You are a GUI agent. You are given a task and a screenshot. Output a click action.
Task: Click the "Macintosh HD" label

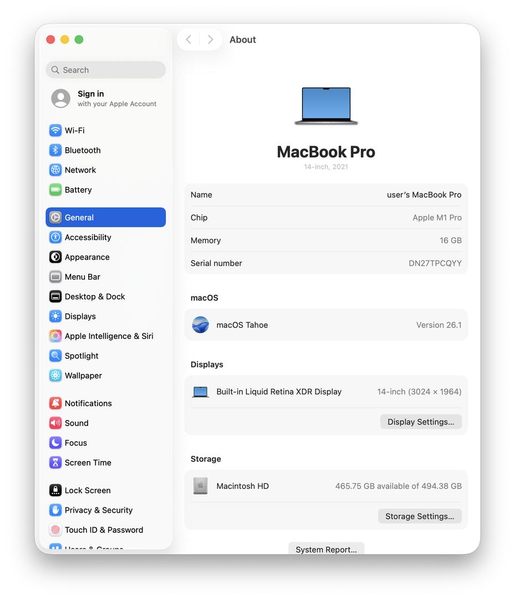coord(243,486)
